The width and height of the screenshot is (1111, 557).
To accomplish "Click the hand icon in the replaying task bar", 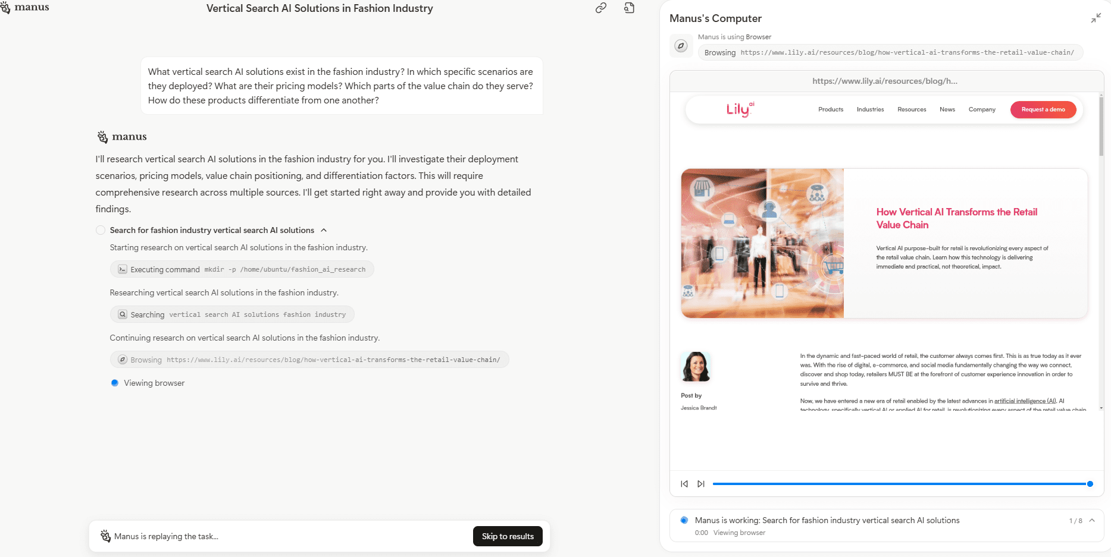I will click(x=105, y=536).
